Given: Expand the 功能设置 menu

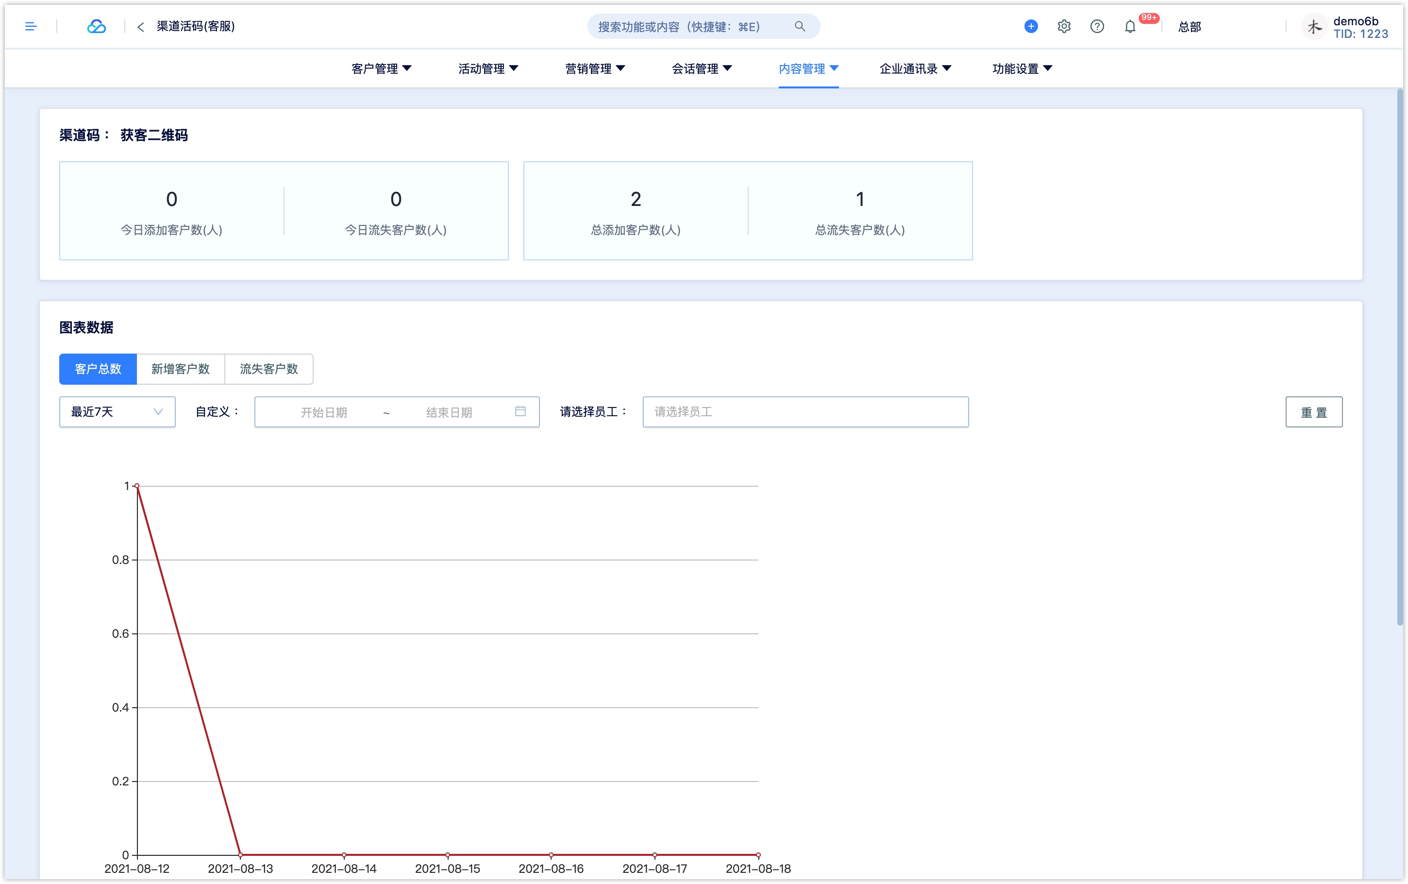Looking at the screenshot, I should [1022, 68].
